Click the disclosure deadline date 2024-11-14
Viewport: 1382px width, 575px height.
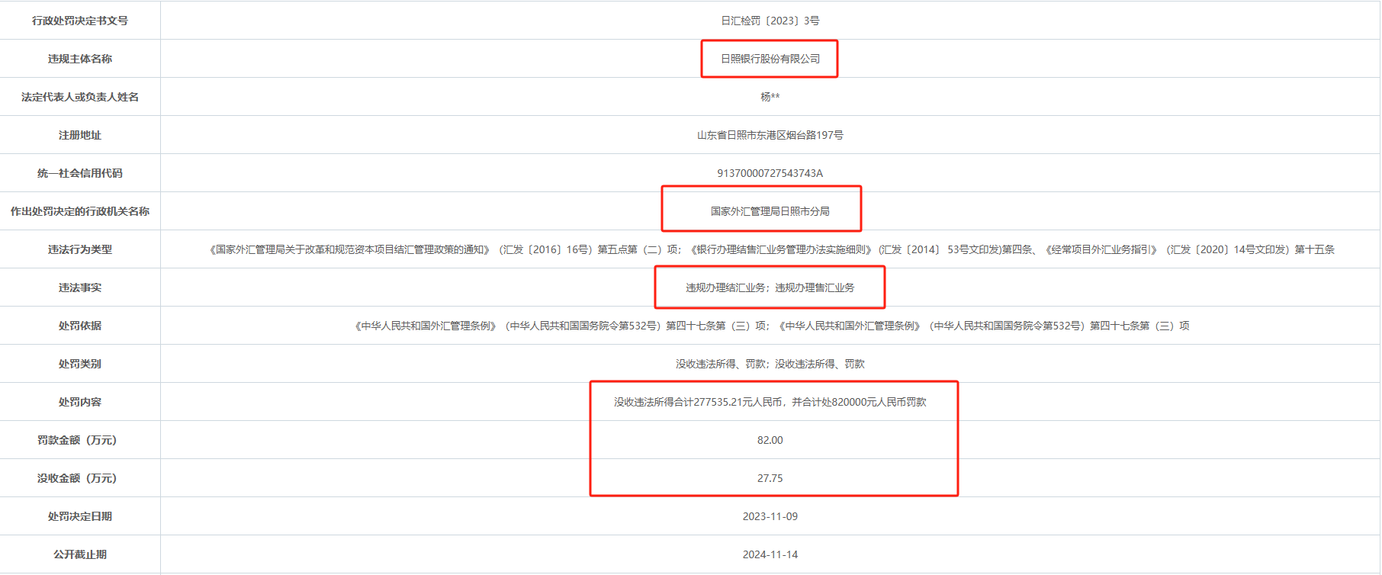(x=770, y=554)
